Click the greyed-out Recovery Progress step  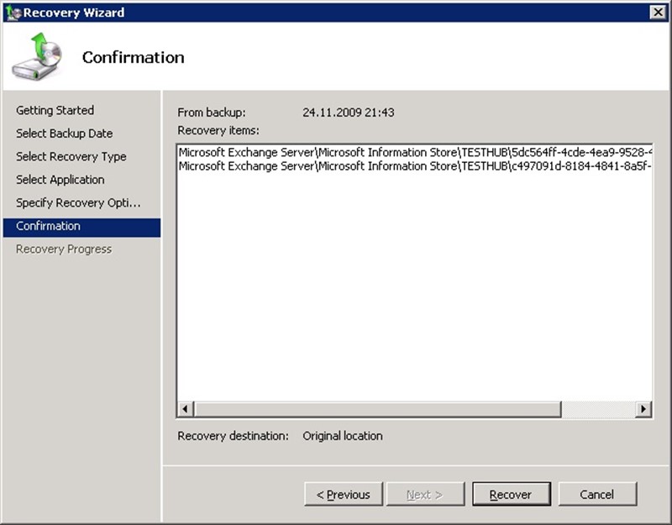point(63,249)
